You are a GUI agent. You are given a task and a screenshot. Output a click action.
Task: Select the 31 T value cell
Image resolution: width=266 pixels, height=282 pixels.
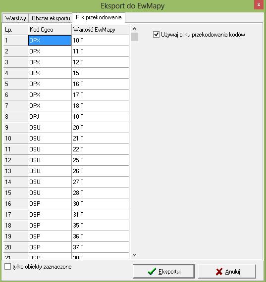tap(101, 215)
